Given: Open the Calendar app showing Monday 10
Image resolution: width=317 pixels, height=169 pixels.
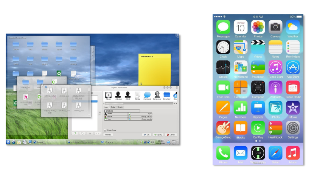Looking at the screenshot, I should click(241, 27).
